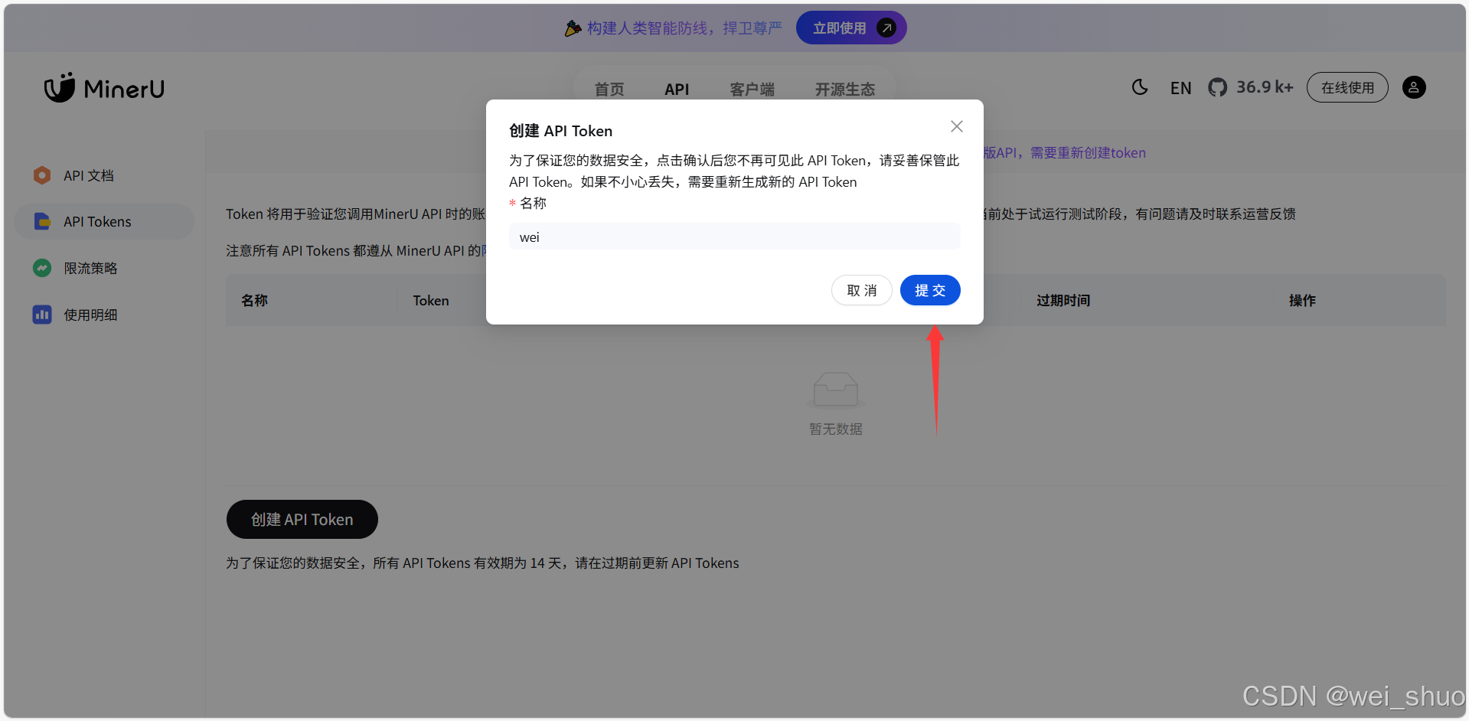The width and height of the screenshot is (1469, 721).
Task: Switch language by clicking EN
Action: tap(1180, 87)
